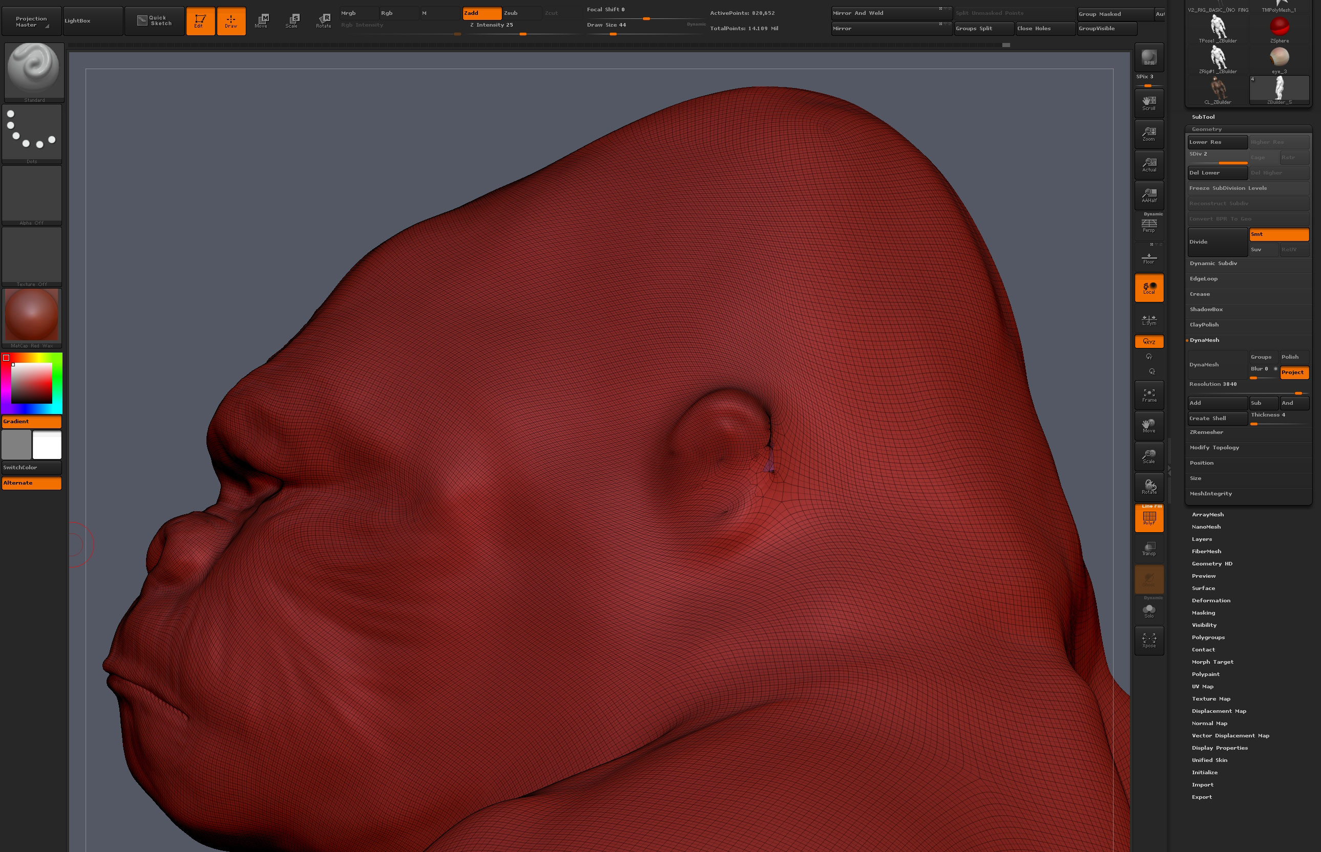The image size is (1321, 852).
Task: Click the right-shelf Scale view icon
Action: tap(1149, 456)
